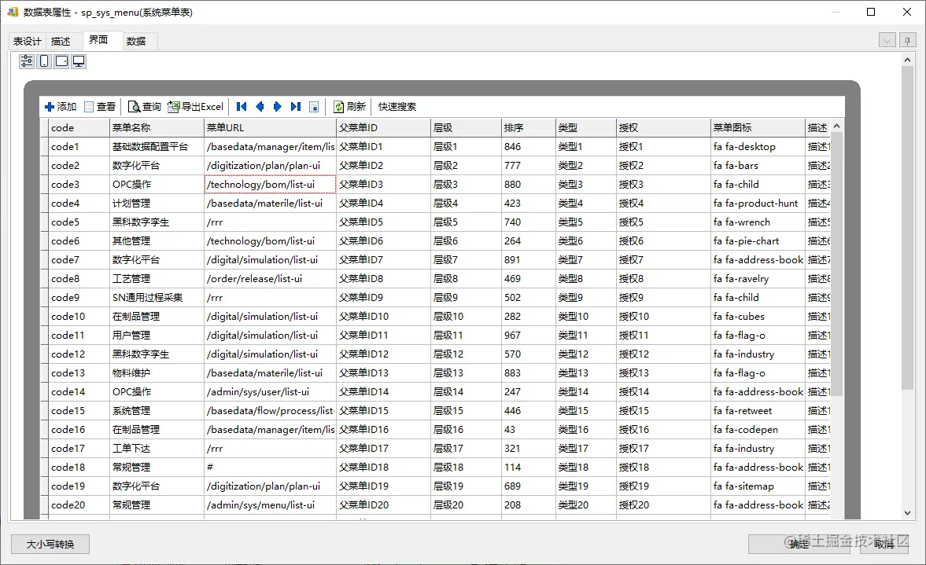Click the 类型 column header
The width and height of the screenshot is (926, 565).
click(x=586, y=128)
